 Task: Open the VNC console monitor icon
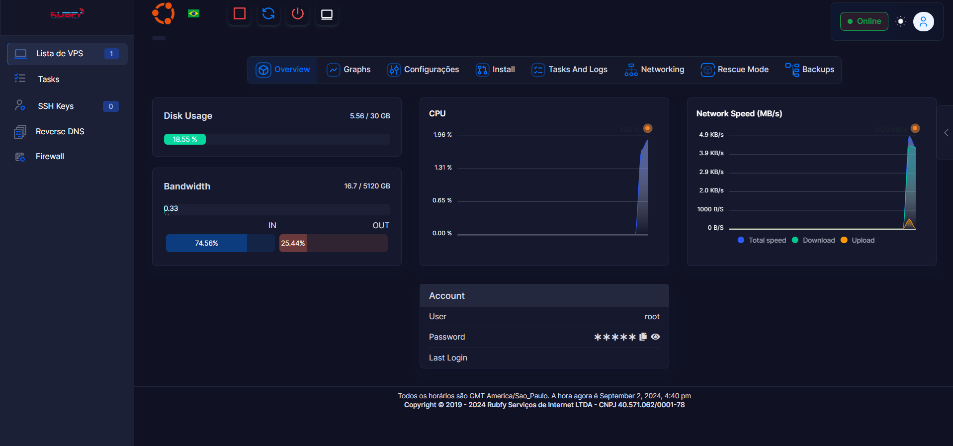[x=327, y=14]
